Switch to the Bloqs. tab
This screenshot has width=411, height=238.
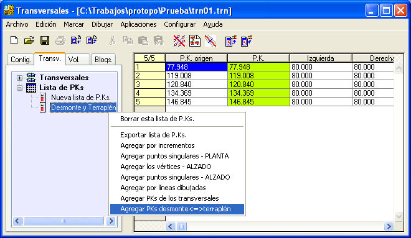(x=103, y=60)
